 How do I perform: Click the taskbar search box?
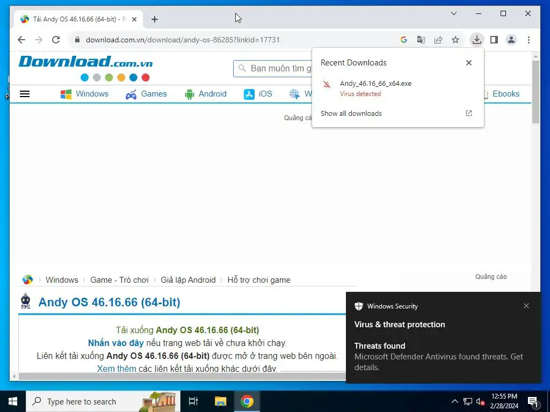coord(103,401)
